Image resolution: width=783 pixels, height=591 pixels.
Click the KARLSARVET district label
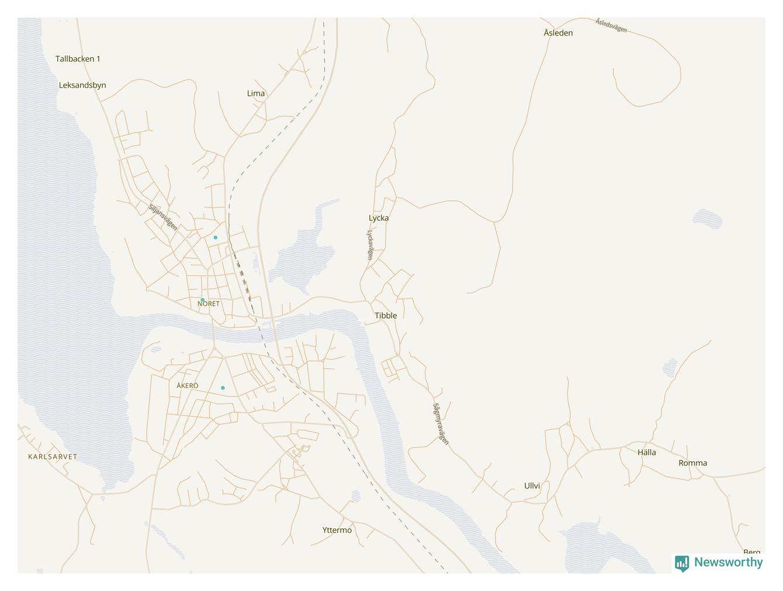point(53,457)
